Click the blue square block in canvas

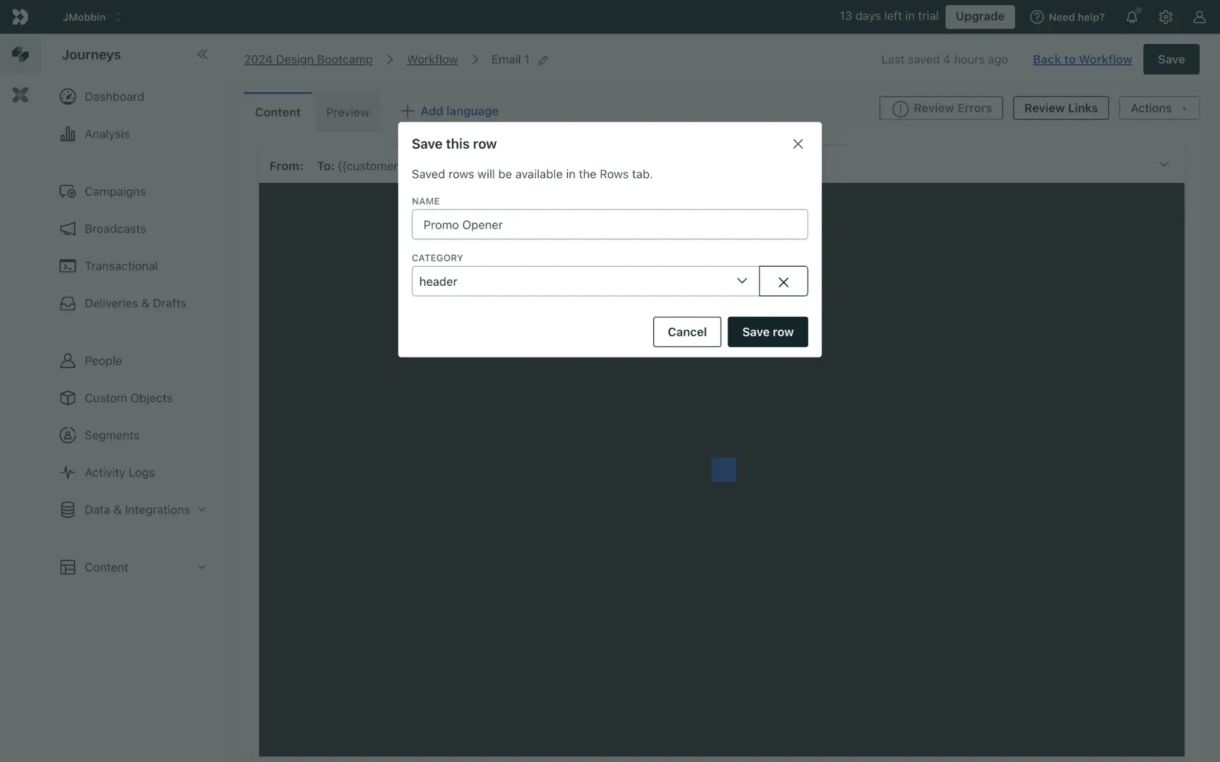pos(724,469)
